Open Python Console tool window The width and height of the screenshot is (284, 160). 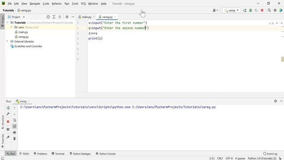point(106,154)
